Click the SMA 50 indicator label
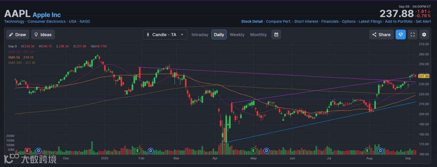 [21, 57]
